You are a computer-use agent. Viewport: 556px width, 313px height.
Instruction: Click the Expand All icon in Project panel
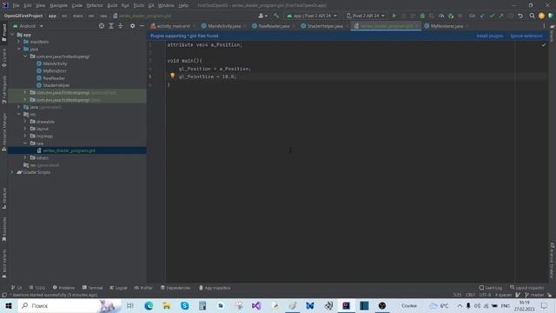[111, 26]
